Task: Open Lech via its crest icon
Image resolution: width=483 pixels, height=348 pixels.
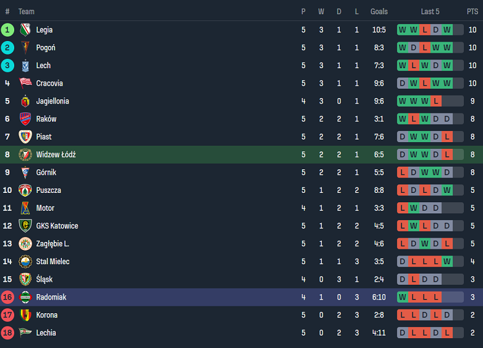Action: coord(25,66)
